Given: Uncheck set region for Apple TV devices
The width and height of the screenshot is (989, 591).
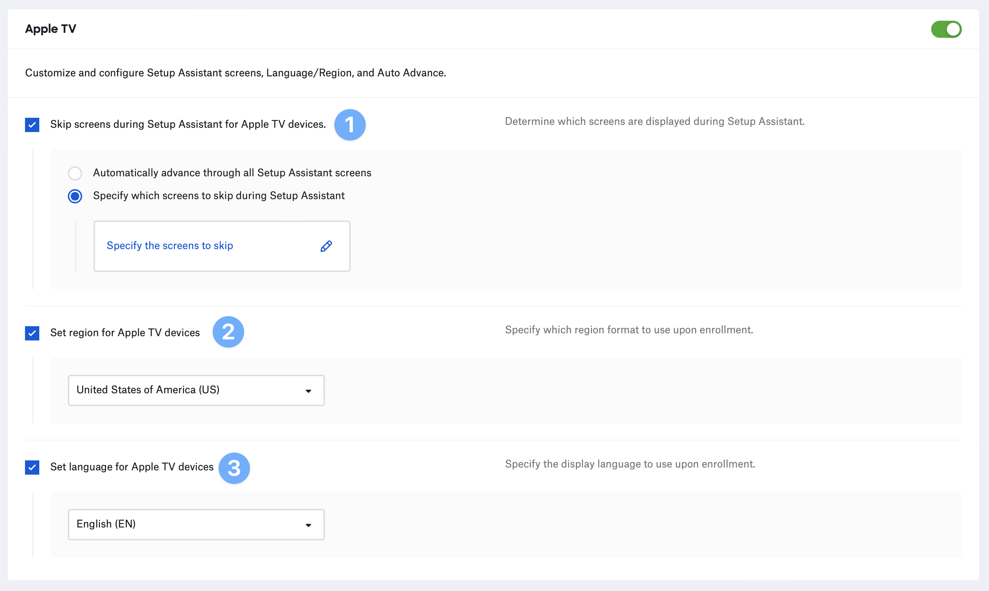Looking at the screenshot, I should click(x=32, y=333).
